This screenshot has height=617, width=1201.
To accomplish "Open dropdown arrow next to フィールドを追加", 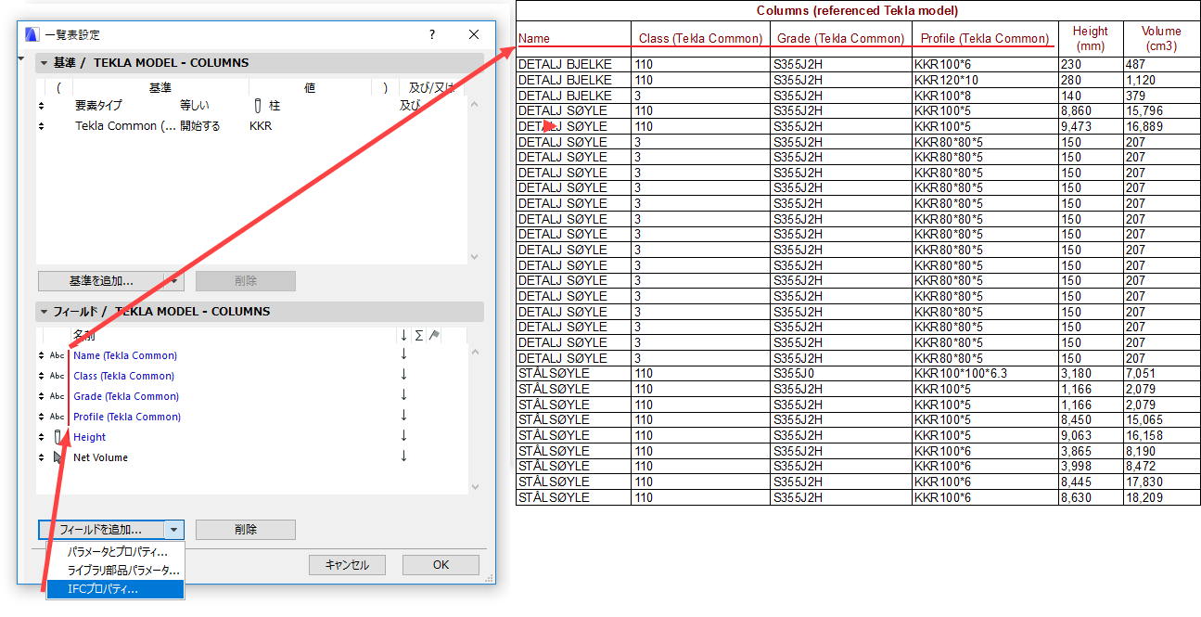I will click(x=173, y=530).
